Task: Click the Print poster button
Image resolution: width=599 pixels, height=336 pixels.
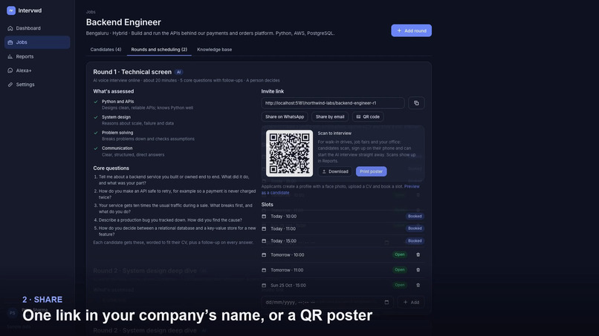Action: [372, 171]
